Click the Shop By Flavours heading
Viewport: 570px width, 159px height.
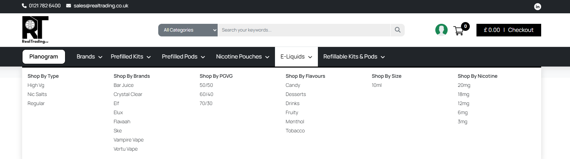(305, 76)
